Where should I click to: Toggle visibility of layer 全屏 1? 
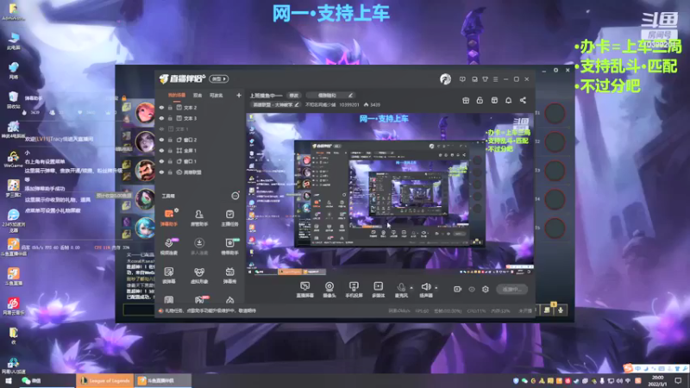(161, 150)
